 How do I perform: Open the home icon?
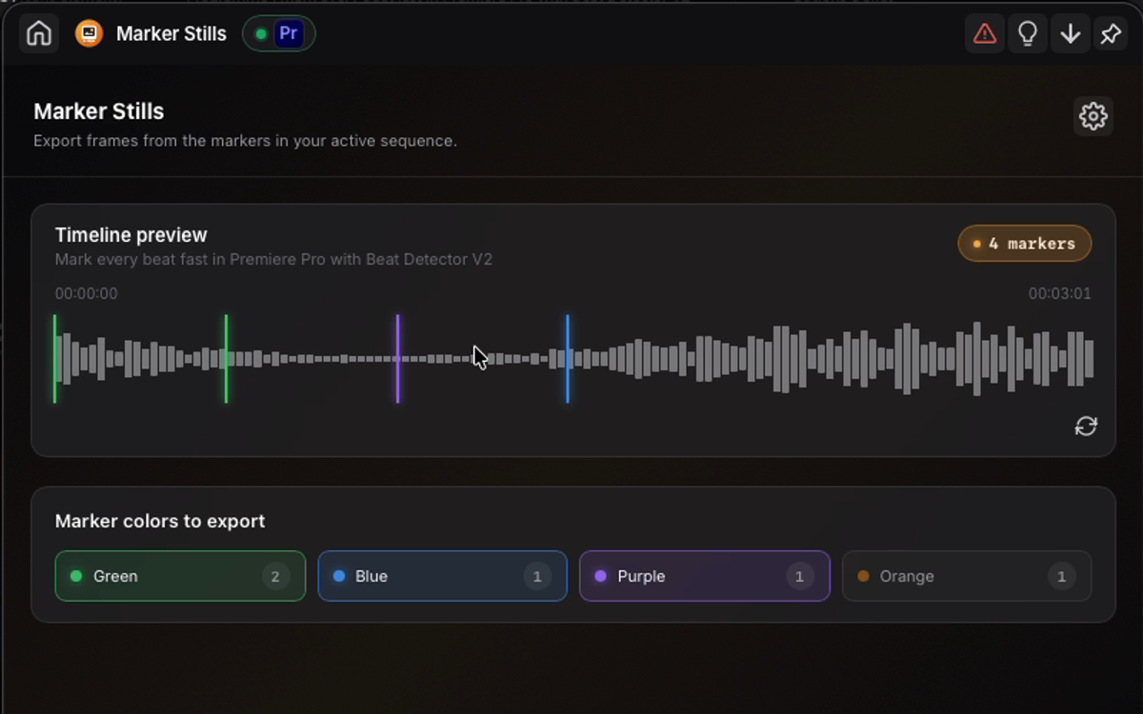click(39, 33)
